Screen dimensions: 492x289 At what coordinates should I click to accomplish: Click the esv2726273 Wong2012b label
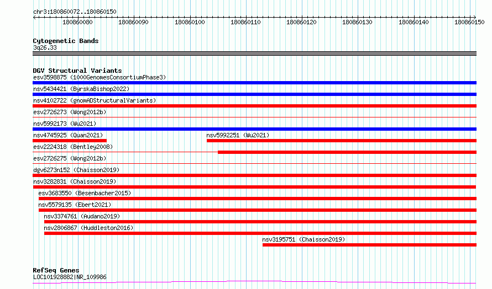[70, 112]
